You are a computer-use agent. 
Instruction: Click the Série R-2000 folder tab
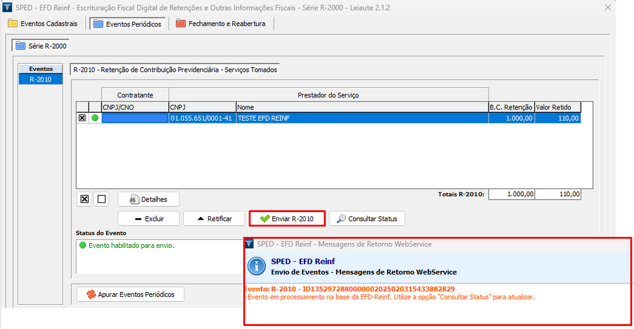41,46
